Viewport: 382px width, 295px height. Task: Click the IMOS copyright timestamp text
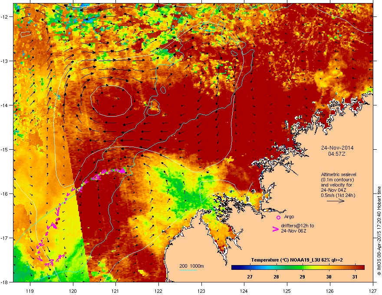tap(379, 230)
